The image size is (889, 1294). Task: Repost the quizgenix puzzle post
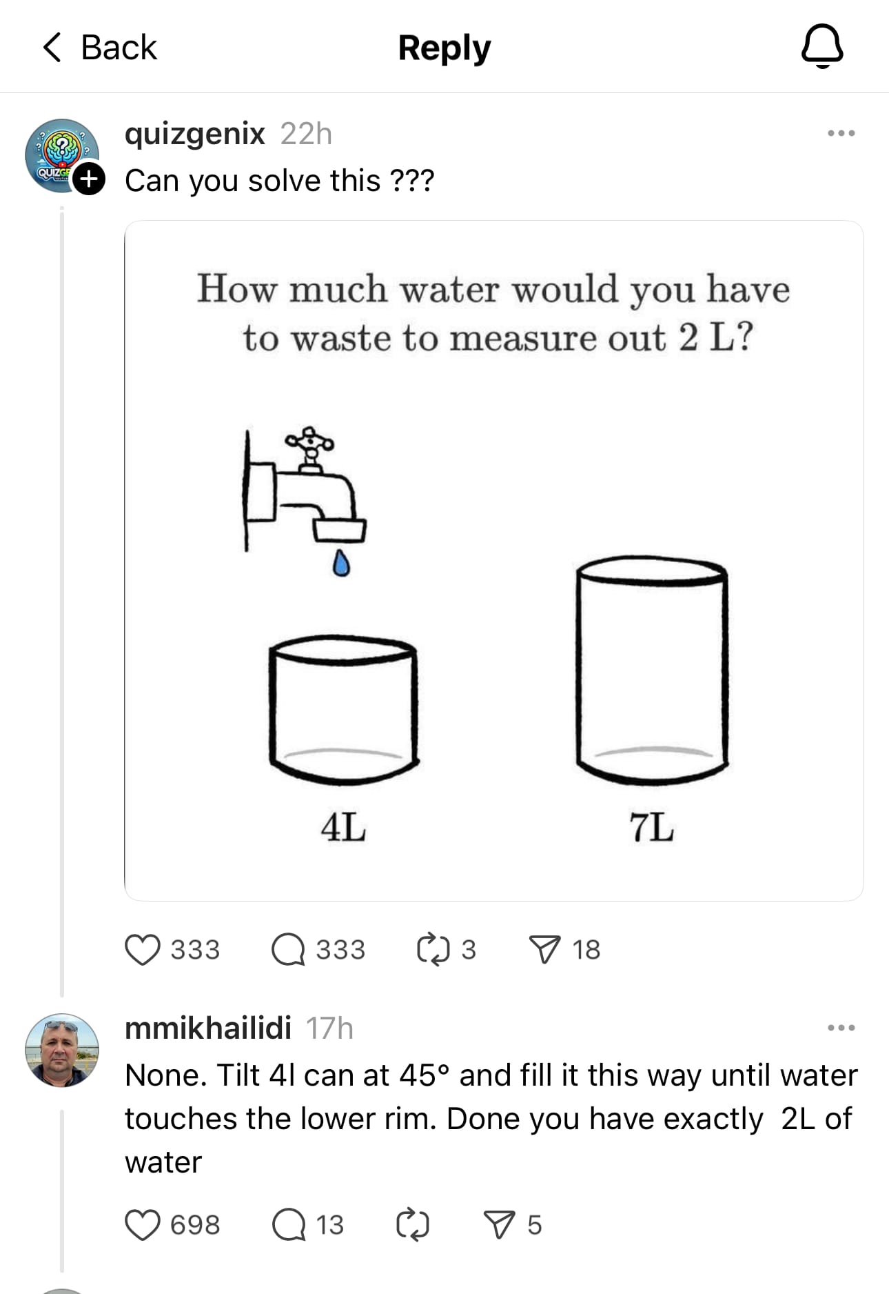pos(433,949)
